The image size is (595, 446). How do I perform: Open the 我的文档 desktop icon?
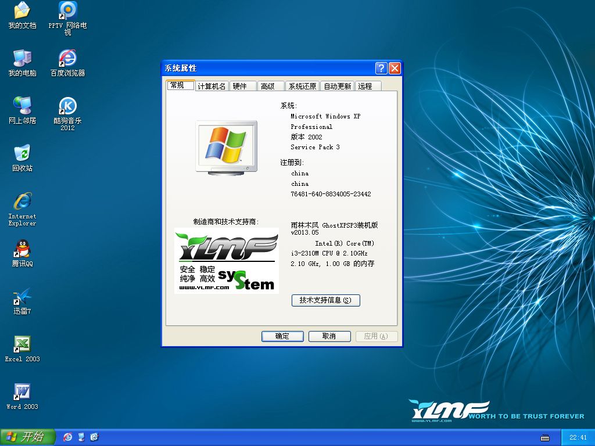pyautogui.click(x=22, y=16)
